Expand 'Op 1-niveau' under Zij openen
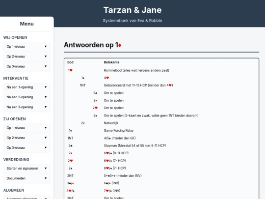Viewport: 265px width, 199px height. 26,128
